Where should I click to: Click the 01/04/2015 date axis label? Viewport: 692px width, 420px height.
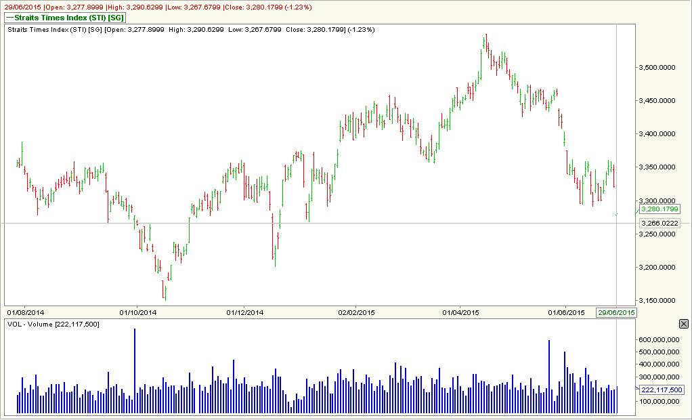pyautogui.click(x=461, y=311)
